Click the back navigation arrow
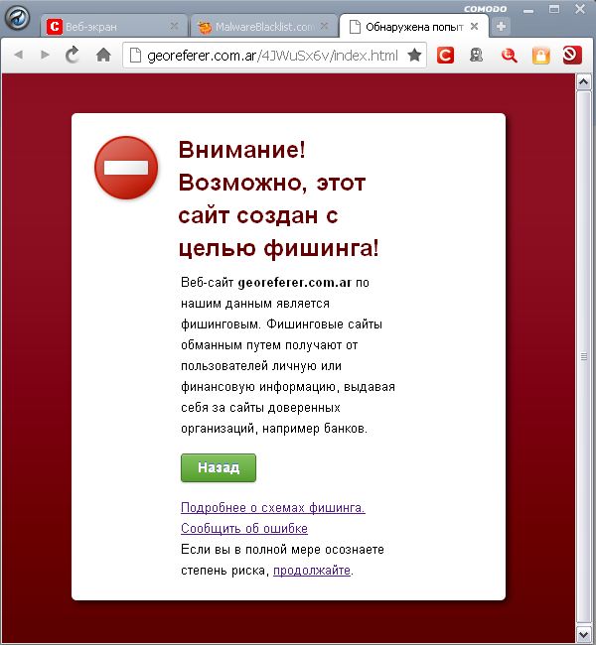The height and width of the screenshot is (645, 596). [19, 56]
